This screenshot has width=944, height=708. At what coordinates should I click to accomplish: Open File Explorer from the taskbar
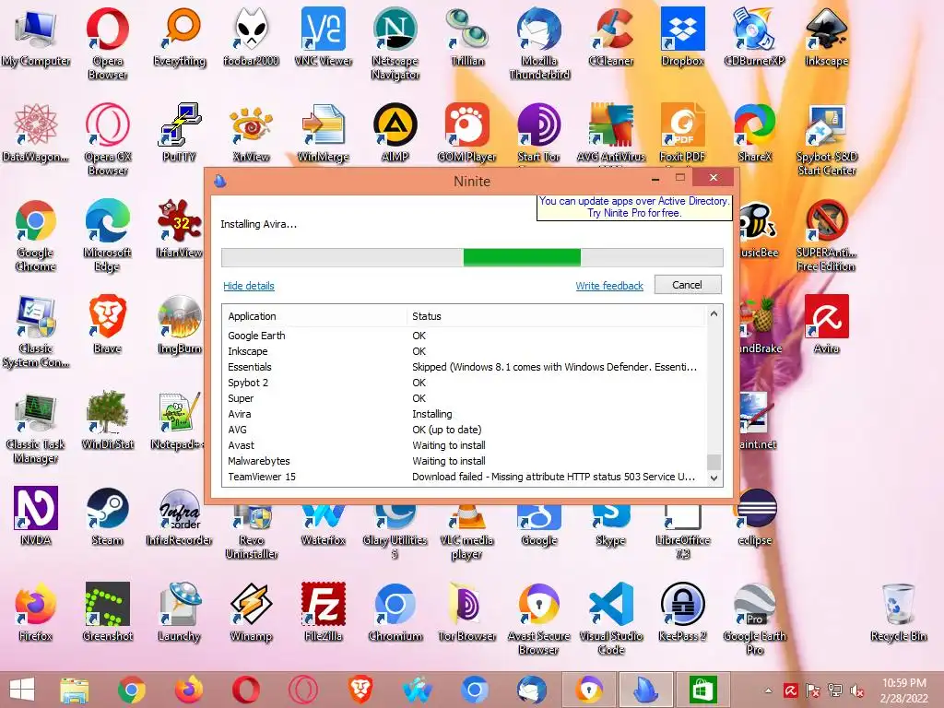[x=75, y=690]
